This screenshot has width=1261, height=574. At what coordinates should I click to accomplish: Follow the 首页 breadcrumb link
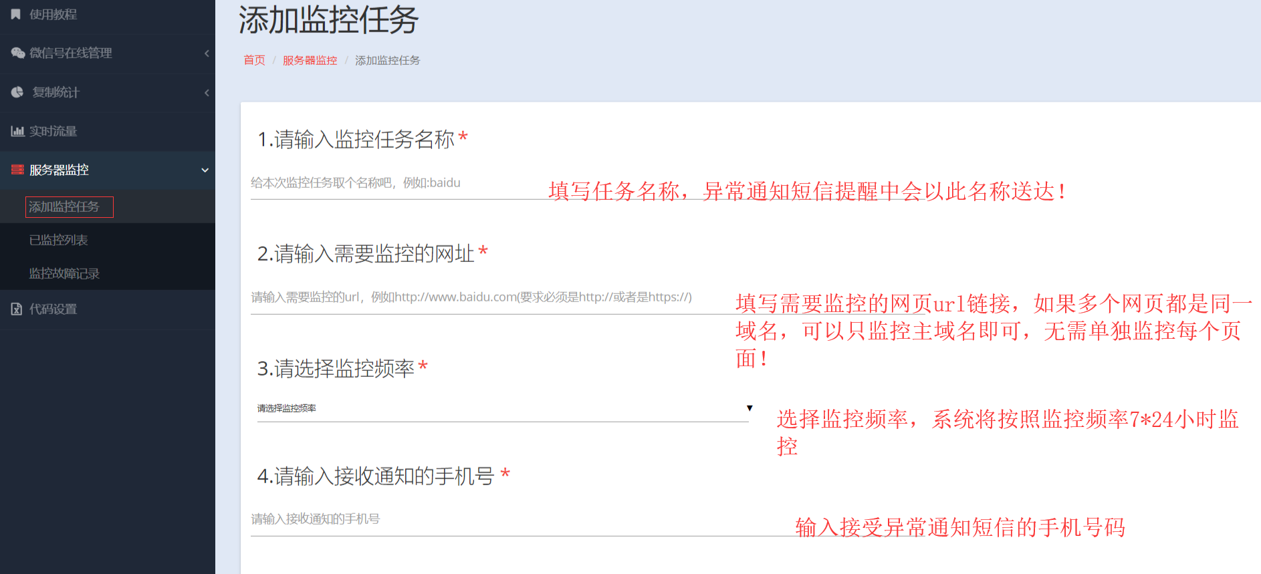point(254,60)
